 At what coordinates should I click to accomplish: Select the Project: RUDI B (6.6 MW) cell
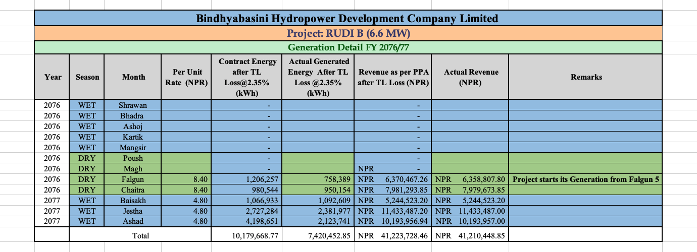tap(348, 34)
